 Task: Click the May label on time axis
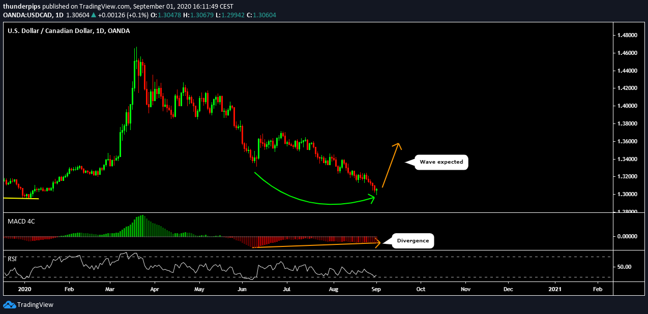pos(199,289)
